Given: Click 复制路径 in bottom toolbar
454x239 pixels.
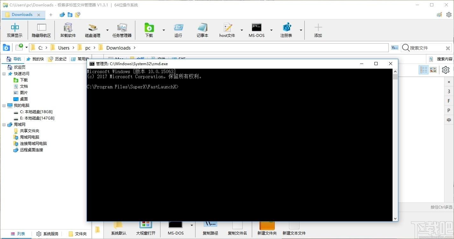Looking at the screenshot, I should pos(210,229).
